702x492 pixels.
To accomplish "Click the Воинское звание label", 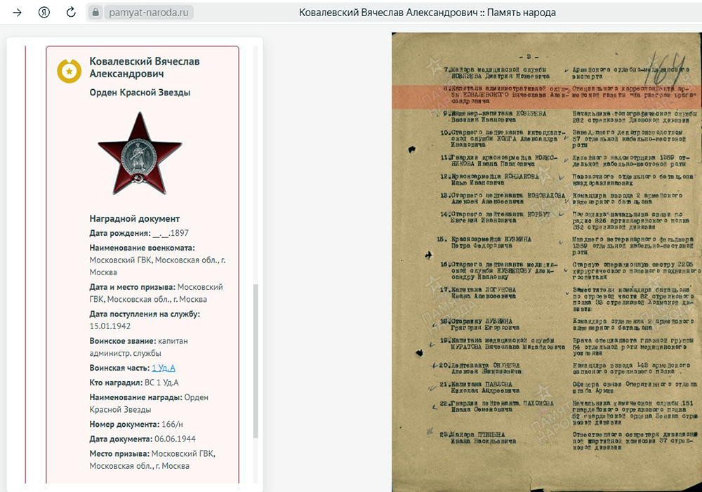I will click(123, 341).
